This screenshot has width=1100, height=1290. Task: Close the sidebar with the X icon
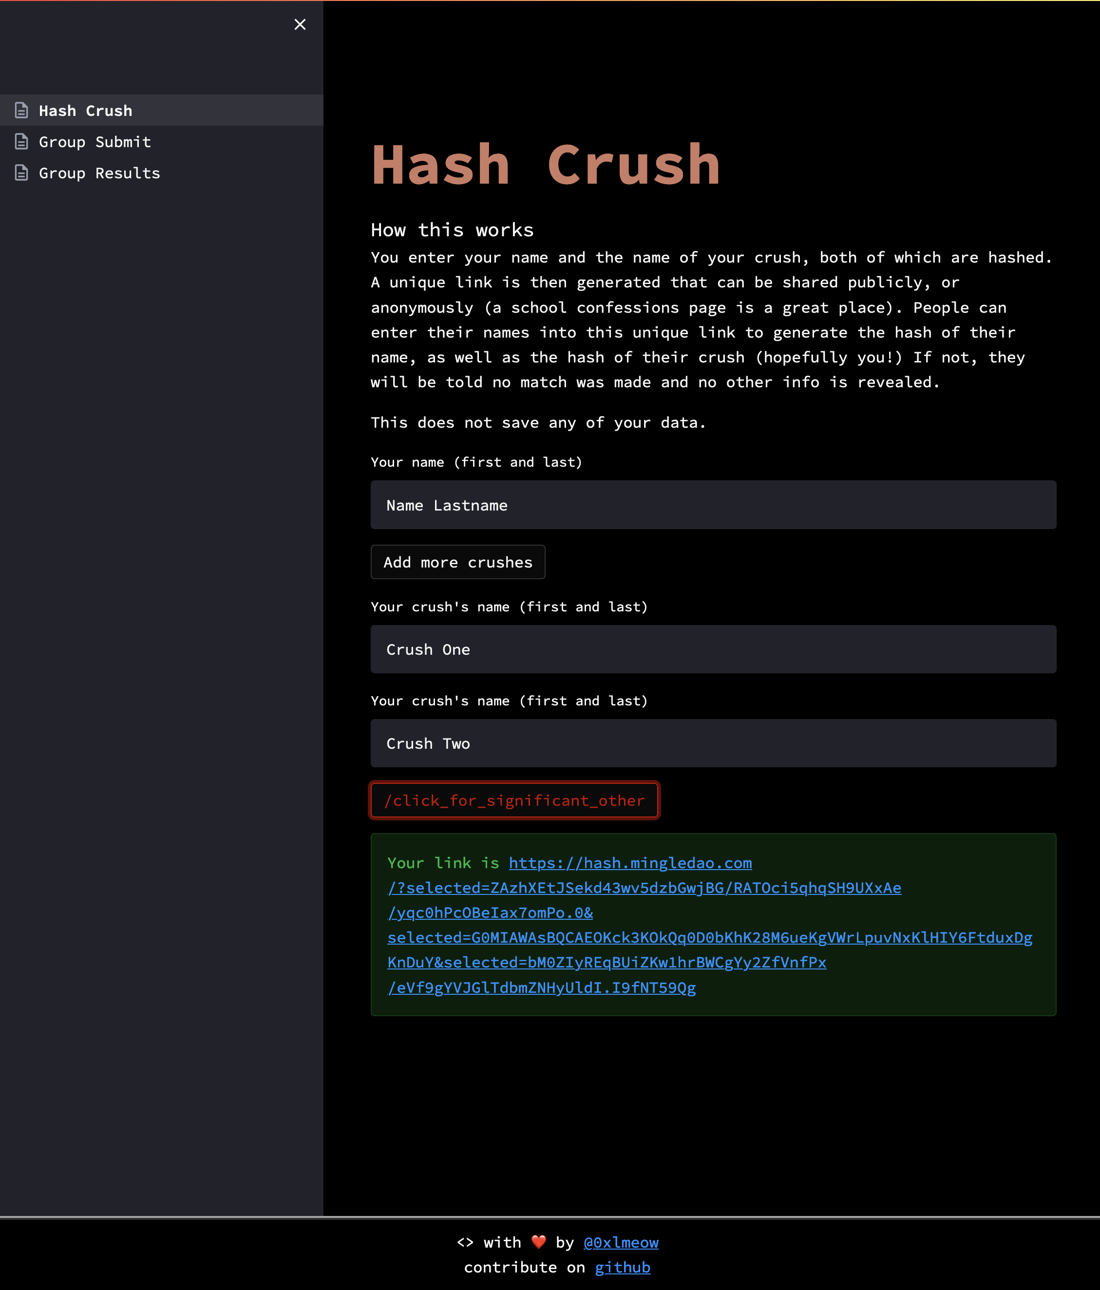point(300,24)
